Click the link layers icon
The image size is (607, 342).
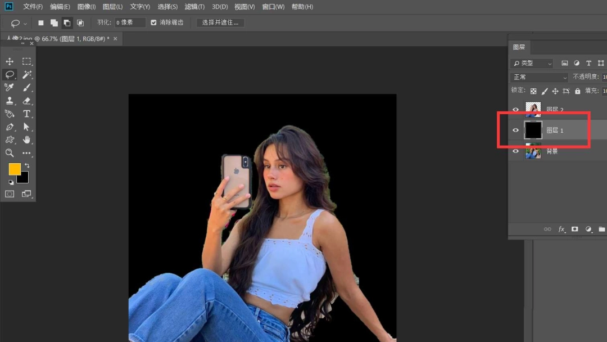(x=547, y=229)
